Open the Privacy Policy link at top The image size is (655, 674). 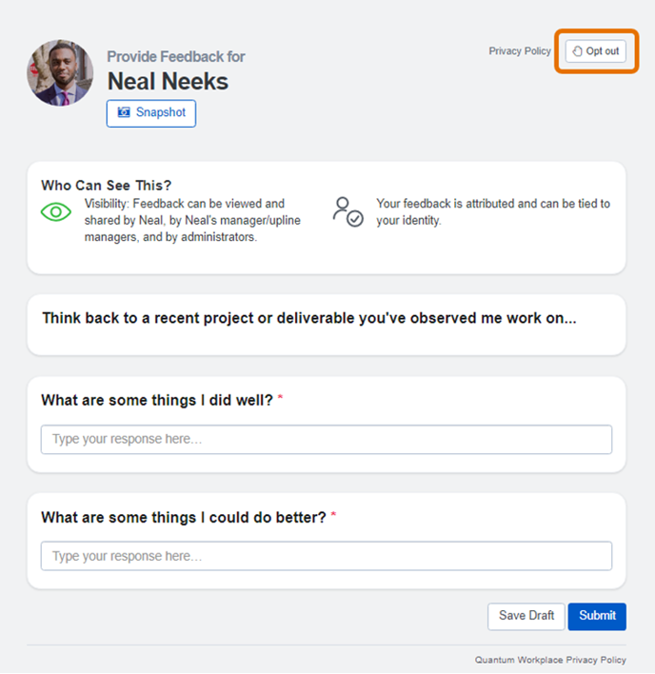[x=520, y=51]
